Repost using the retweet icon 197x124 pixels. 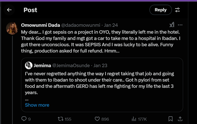[60, 119]
